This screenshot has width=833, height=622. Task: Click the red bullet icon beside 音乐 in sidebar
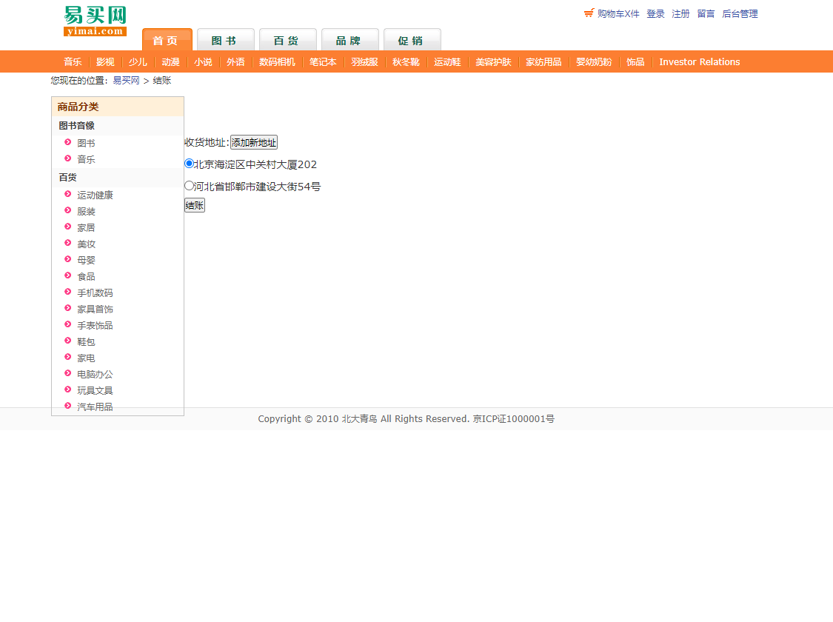(x=67, y=158)
